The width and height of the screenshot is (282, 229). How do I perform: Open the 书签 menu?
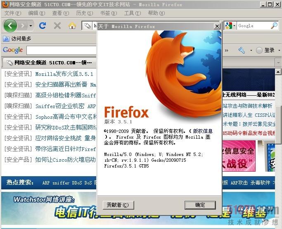point(108,13)
